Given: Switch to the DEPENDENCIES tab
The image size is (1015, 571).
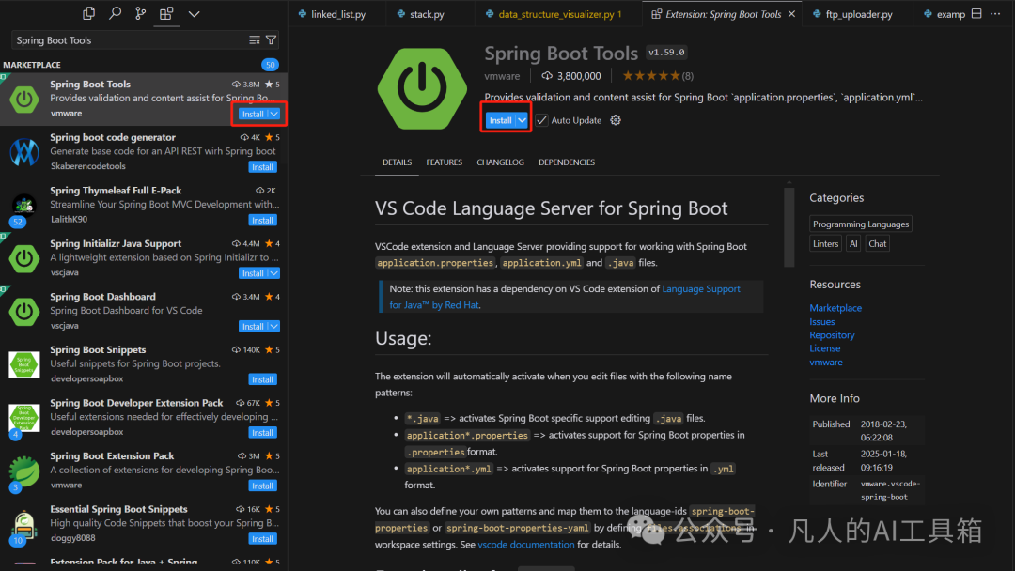Looking at the screenshot, I should click(x=567, y=162).
